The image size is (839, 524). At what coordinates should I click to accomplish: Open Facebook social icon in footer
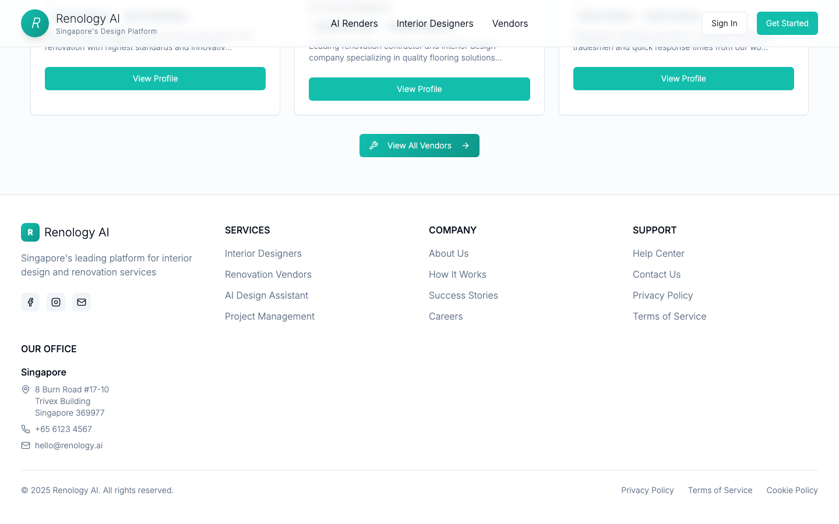coord(30,302)
